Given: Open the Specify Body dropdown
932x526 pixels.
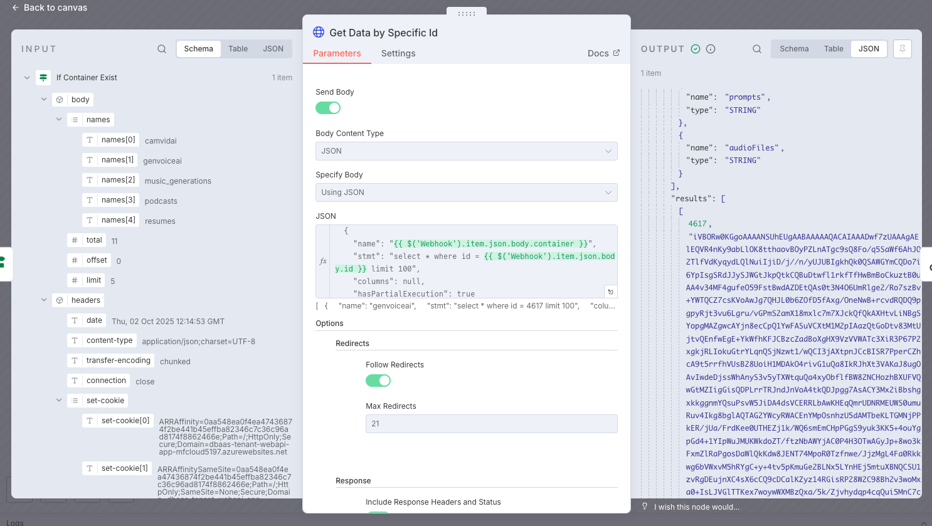Looking at the screenshot, I should click(467, 192).
